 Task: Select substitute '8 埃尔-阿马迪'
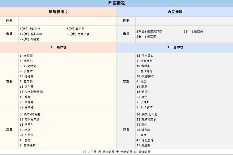coord(30,114)
